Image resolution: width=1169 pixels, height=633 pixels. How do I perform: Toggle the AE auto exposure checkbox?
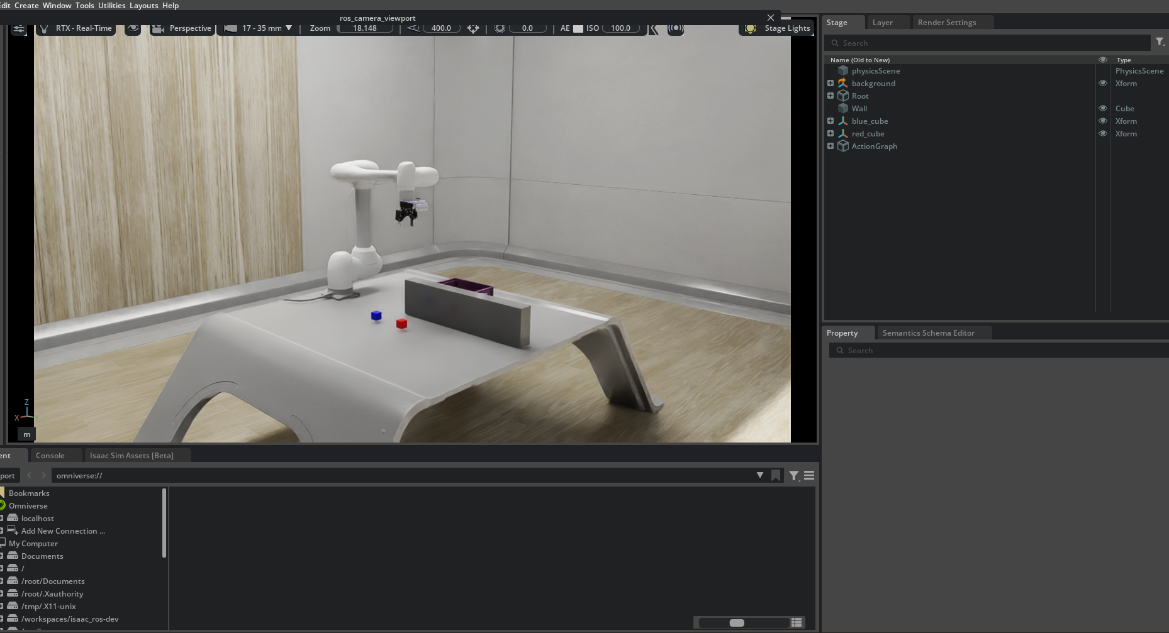point(578,28)
